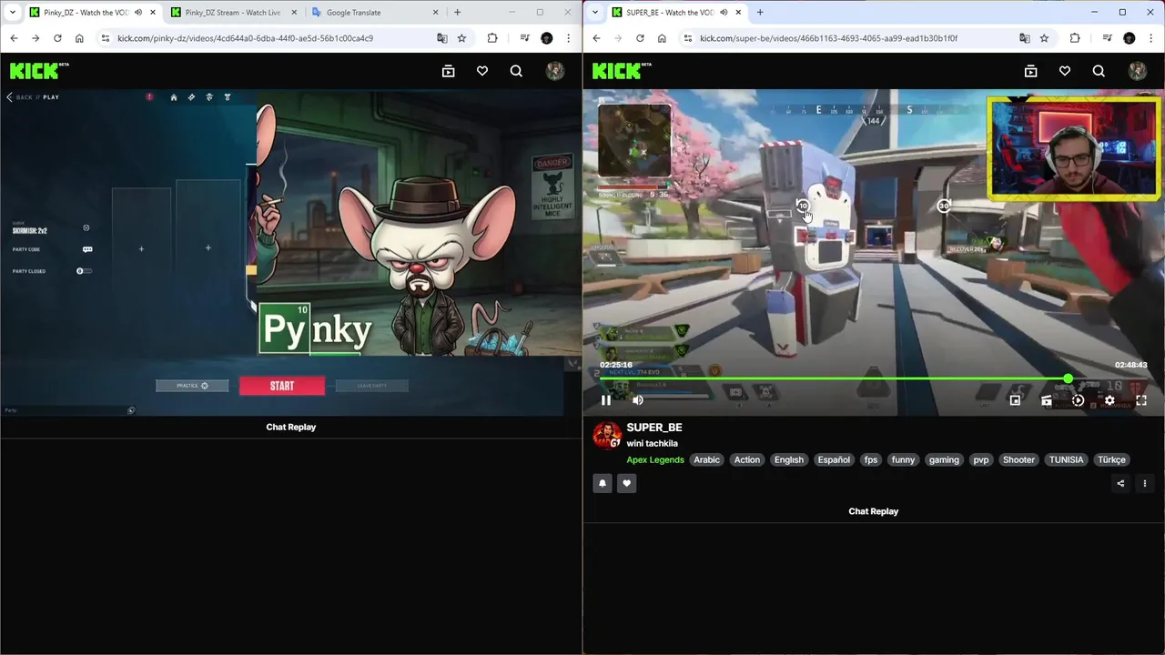Open the SUPER_BE channel name link
This screenshot has height=655, width=1165.
654,428
